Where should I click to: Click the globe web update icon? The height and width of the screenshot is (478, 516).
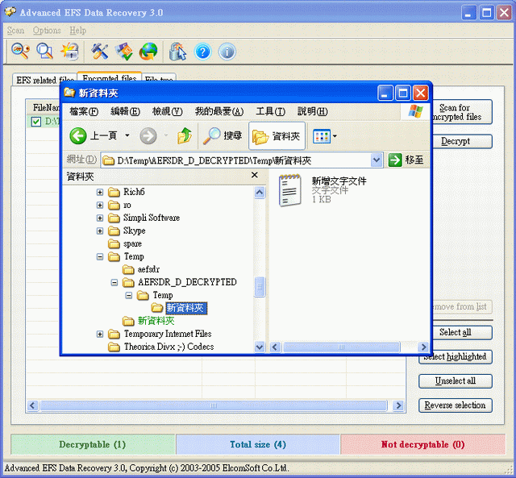tap(148, 51)
